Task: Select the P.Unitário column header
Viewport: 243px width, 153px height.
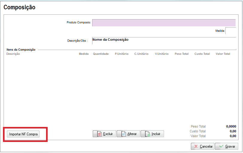Action: (121, 54)
